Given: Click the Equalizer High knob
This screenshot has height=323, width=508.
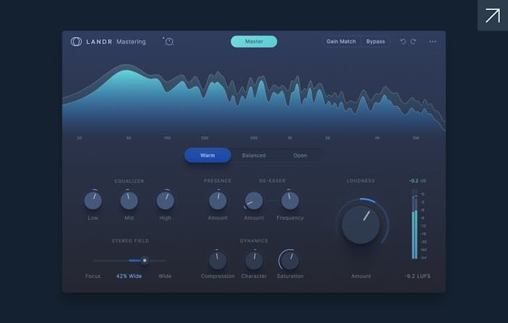Looking at the screenshot, I should (165, 200).
